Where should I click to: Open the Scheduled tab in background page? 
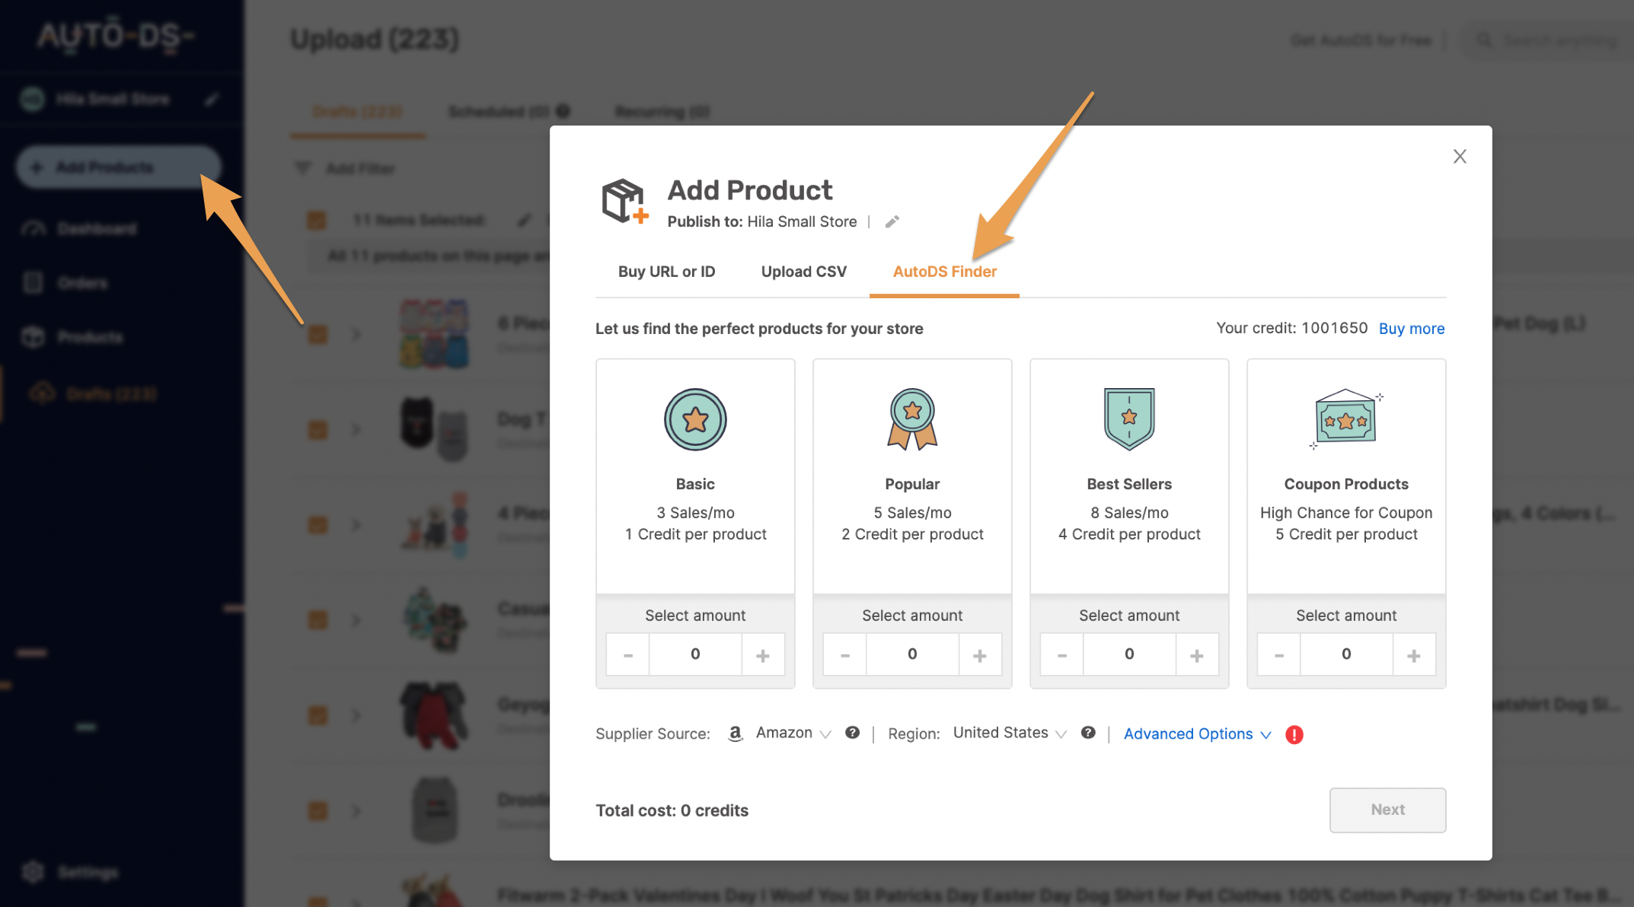[x=499, y=112]
